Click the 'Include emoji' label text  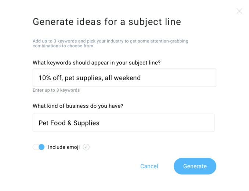tap(64, 147)
